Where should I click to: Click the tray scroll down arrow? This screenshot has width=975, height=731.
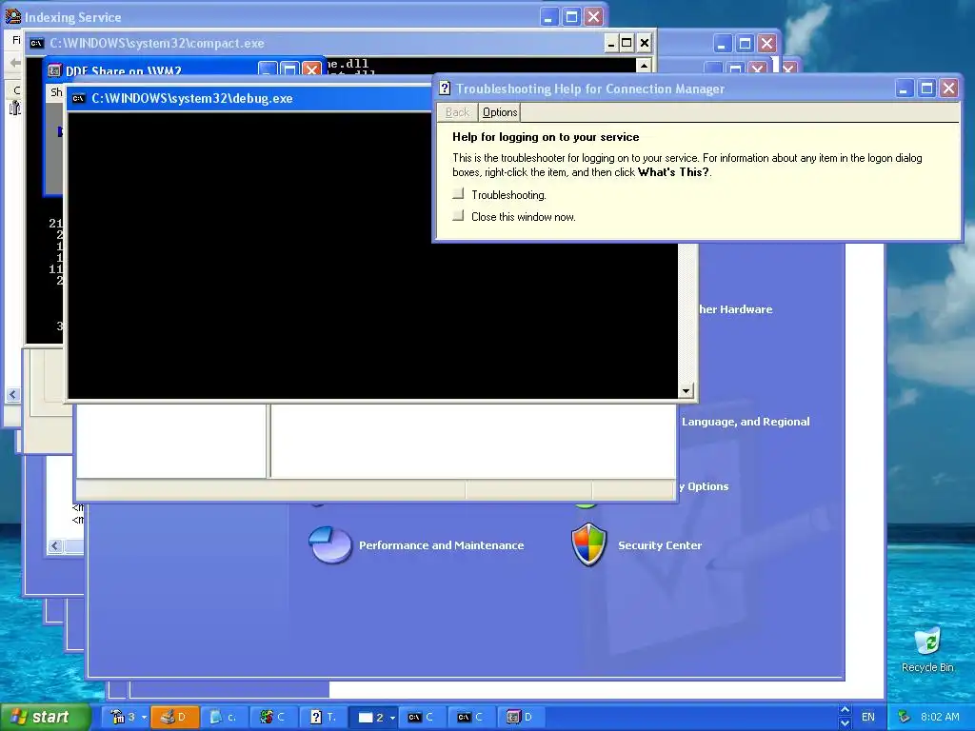coord(845,723)
